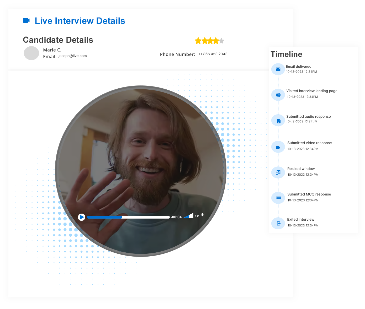This screenshot has width=365, height=309.
Task: Click the video progress bar
Action: tap(128, 217)
